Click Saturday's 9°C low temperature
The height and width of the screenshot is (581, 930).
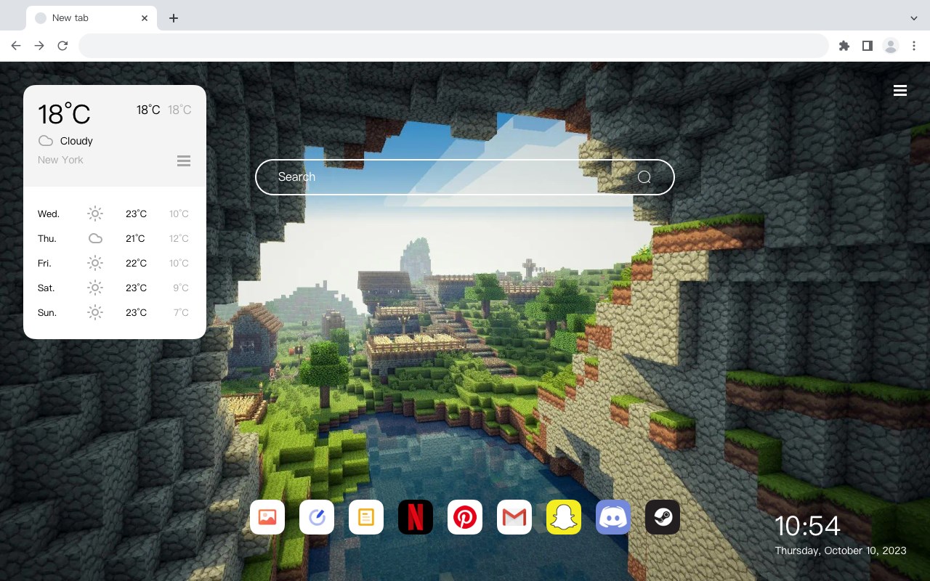pyautogui.click(x=181, y=288)
